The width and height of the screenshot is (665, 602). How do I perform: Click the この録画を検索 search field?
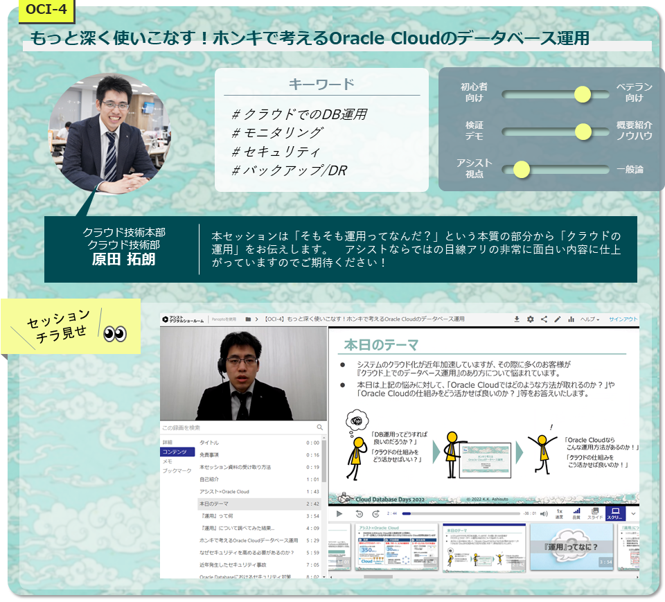[236, 427]
